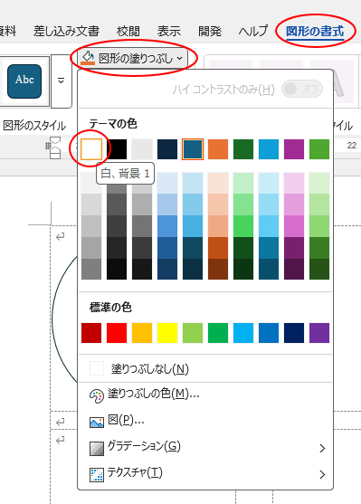Click the ruler indent marker icon

(x=55, y=147)
